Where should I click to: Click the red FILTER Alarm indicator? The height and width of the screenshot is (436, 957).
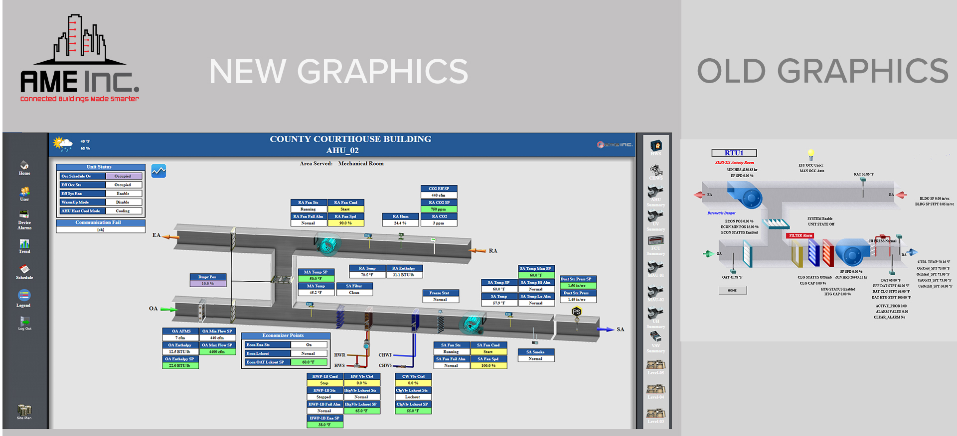800,235
